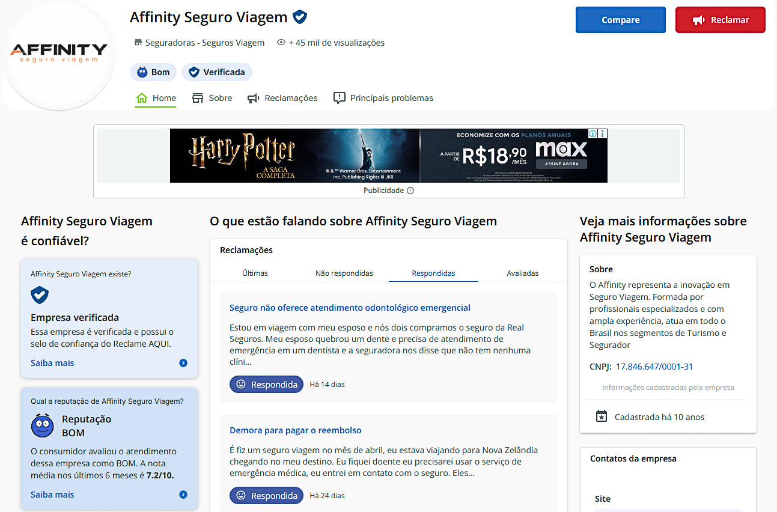Viewport: 777px width, 512px height.
Task: Click the blue smiley Reputação BOM icon
Action: [x=43, y=425]
